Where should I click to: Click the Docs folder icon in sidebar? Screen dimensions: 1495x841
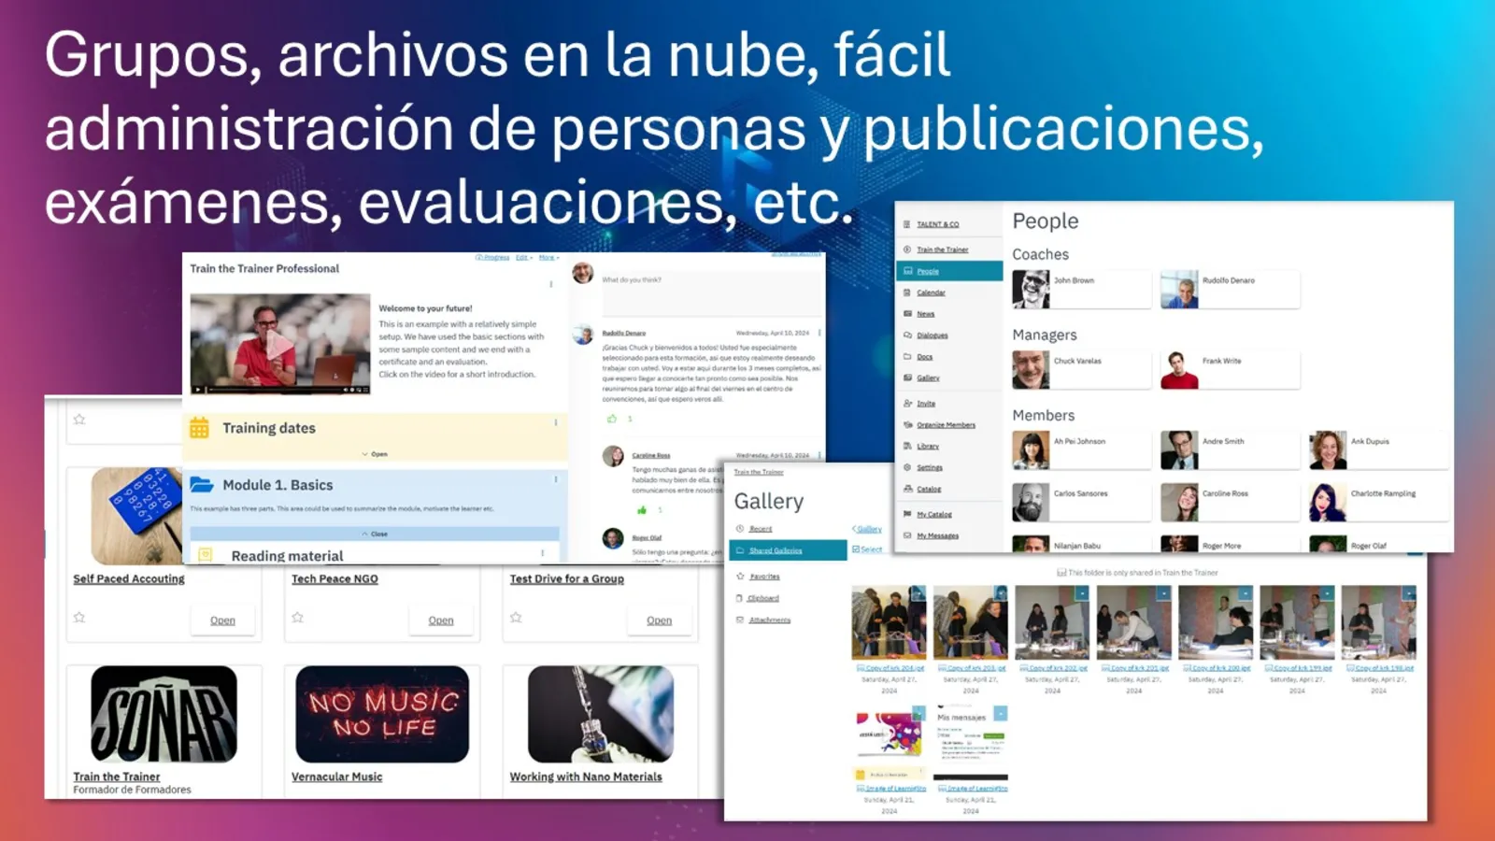pyautogui.click(x=907, y=356)
